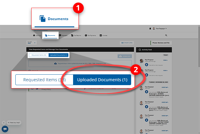Expand the Tom Taxpayer user menu arrow
The image size is (200, 134).
click(x=166, y=28)
